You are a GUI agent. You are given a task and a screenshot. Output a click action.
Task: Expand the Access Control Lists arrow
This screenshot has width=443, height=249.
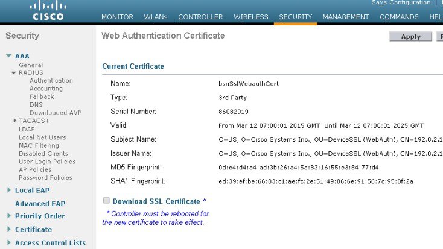click(x=9, y=242)
